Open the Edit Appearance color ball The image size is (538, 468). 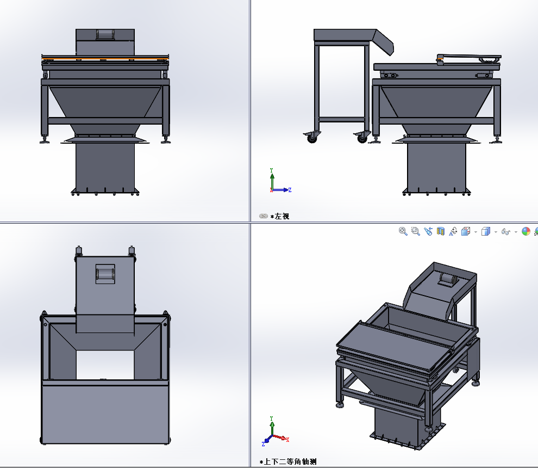coord(526,231)
